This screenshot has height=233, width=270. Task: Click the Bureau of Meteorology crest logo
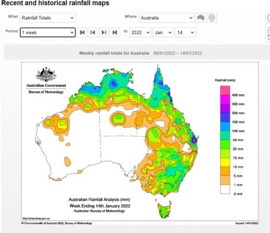pyautogui.click(x=46, y=74)
